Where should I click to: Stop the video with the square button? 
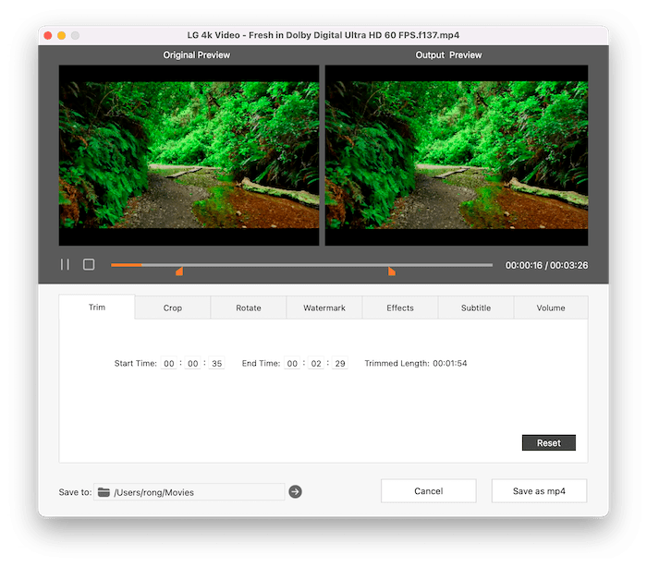[x=89, y=265]
